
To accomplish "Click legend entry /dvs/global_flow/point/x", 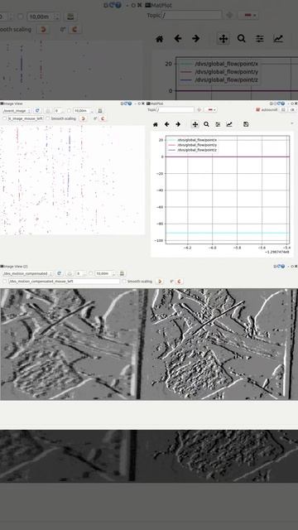I will coord(197,140).
